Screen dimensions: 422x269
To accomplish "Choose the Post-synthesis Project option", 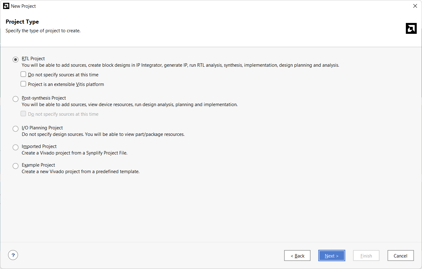I will (16, 99).
